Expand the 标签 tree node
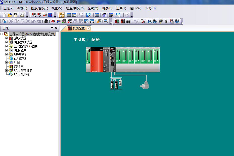 [x=6, y=63]
